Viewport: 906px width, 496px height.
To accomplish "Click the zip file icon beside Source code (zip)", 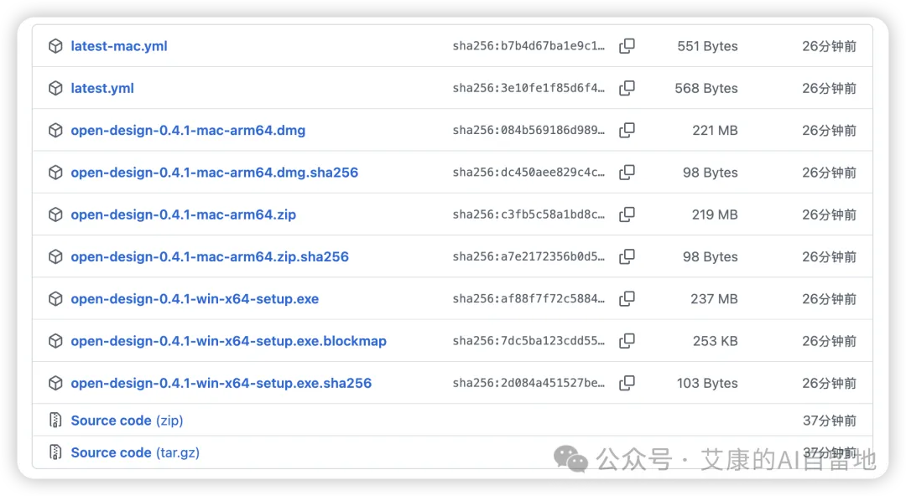I will tap(55, 421).
